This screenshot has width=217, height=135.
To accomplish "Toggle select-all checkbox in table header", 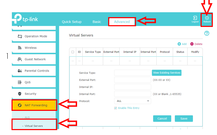I will [x=73, y=52].
